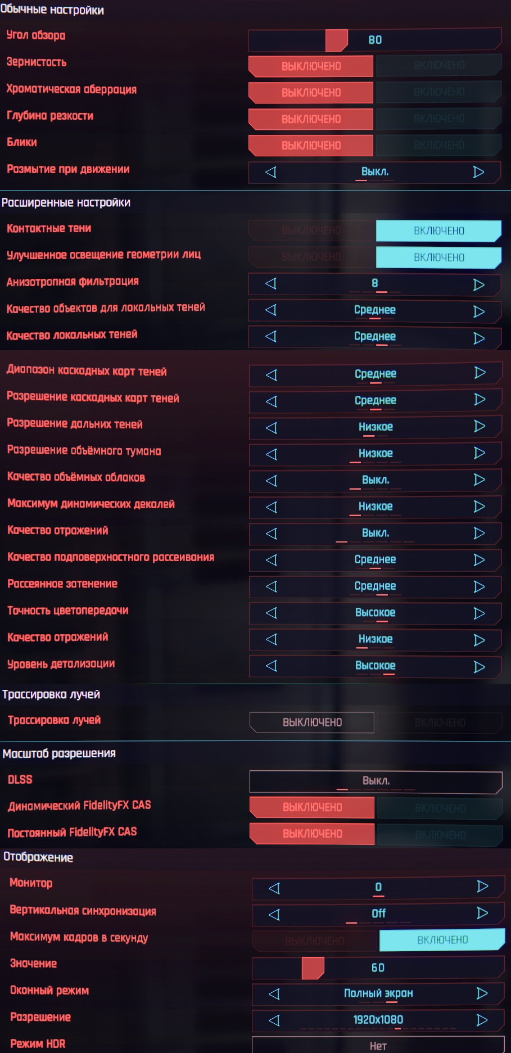The height and width of the screenshot is (1053, 511).
Task: Click left arrow for Точность цветопередачи
Action: [272, 613]
